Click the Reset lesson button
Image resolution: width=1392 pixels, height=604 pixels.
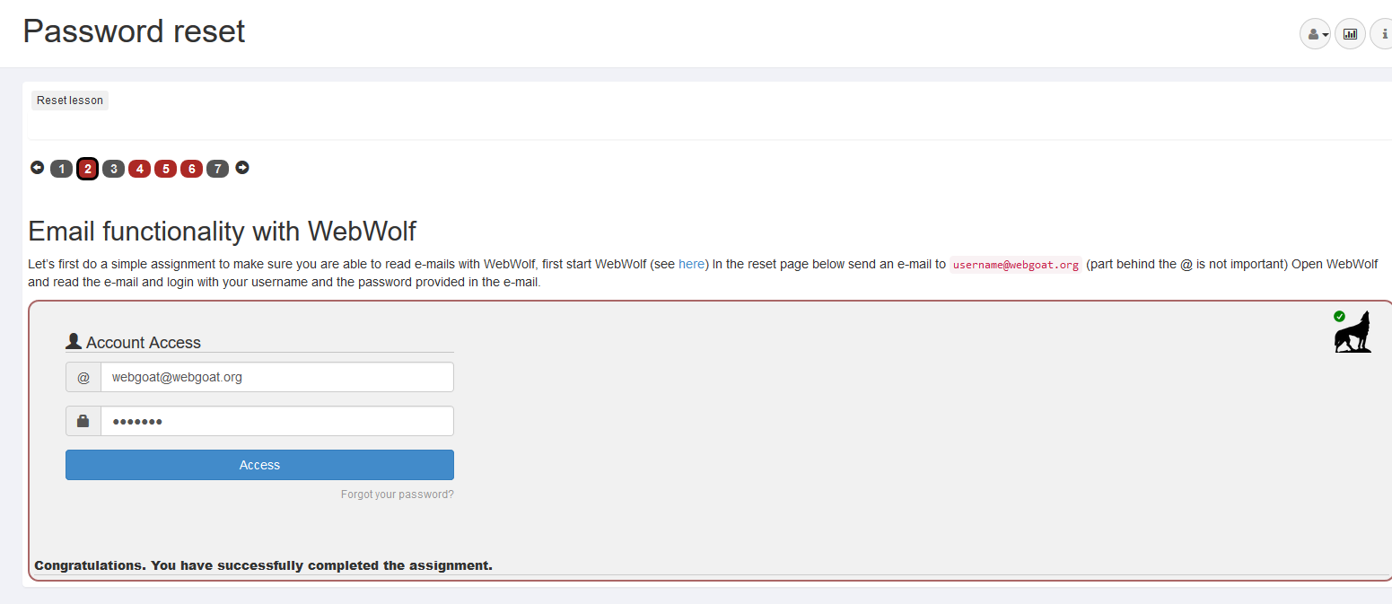coord(70,101)
